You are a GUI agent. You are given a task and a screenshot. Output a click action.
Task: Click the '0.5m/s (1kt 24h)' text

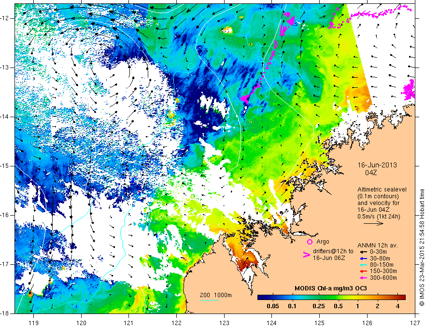tap(379, 217)
